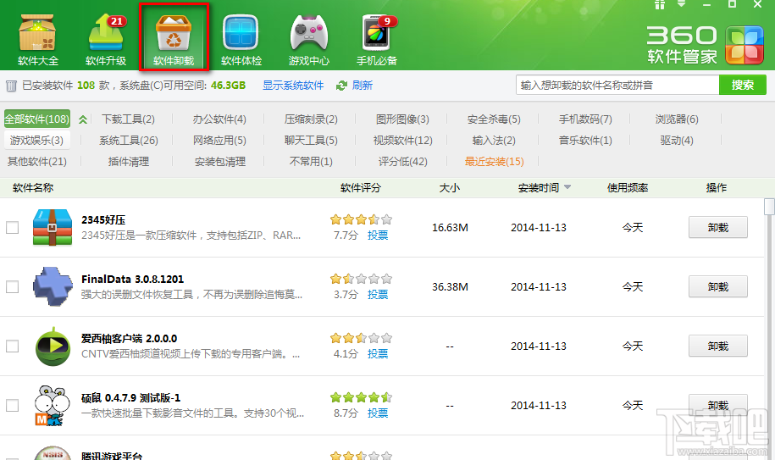Rate FinalData using its star rating
Viewport: 775px width, 460px height.
362,279
